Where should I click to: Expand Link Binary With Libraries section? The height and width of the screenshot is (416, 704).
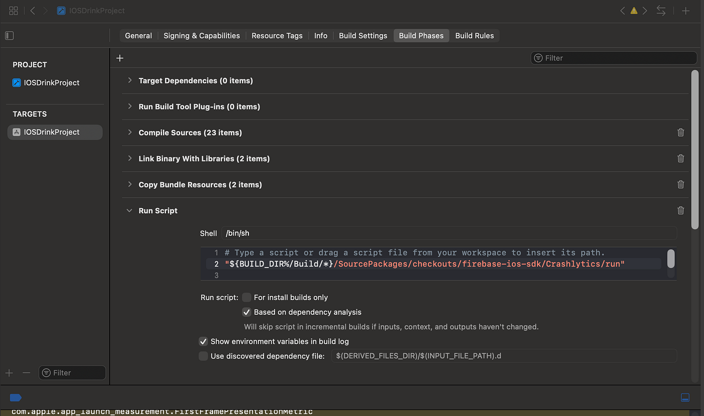click(x=130, y=158)
